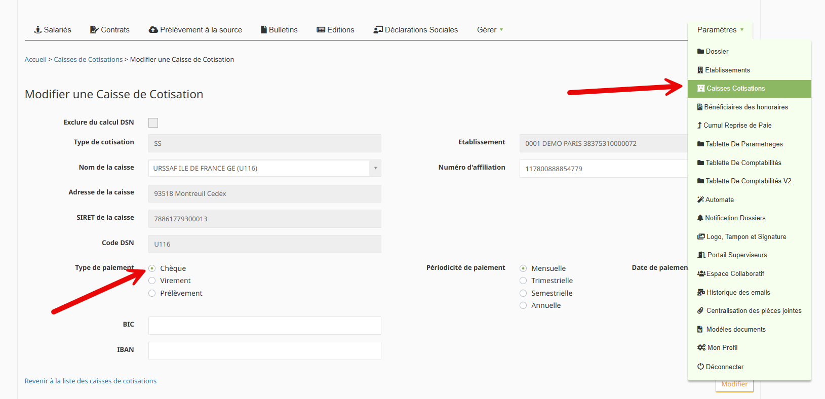This screenshot has height=399, width=825.
Task: Click the Etablissement field 0001 DEMO PARIS
Action: [604, 143]
